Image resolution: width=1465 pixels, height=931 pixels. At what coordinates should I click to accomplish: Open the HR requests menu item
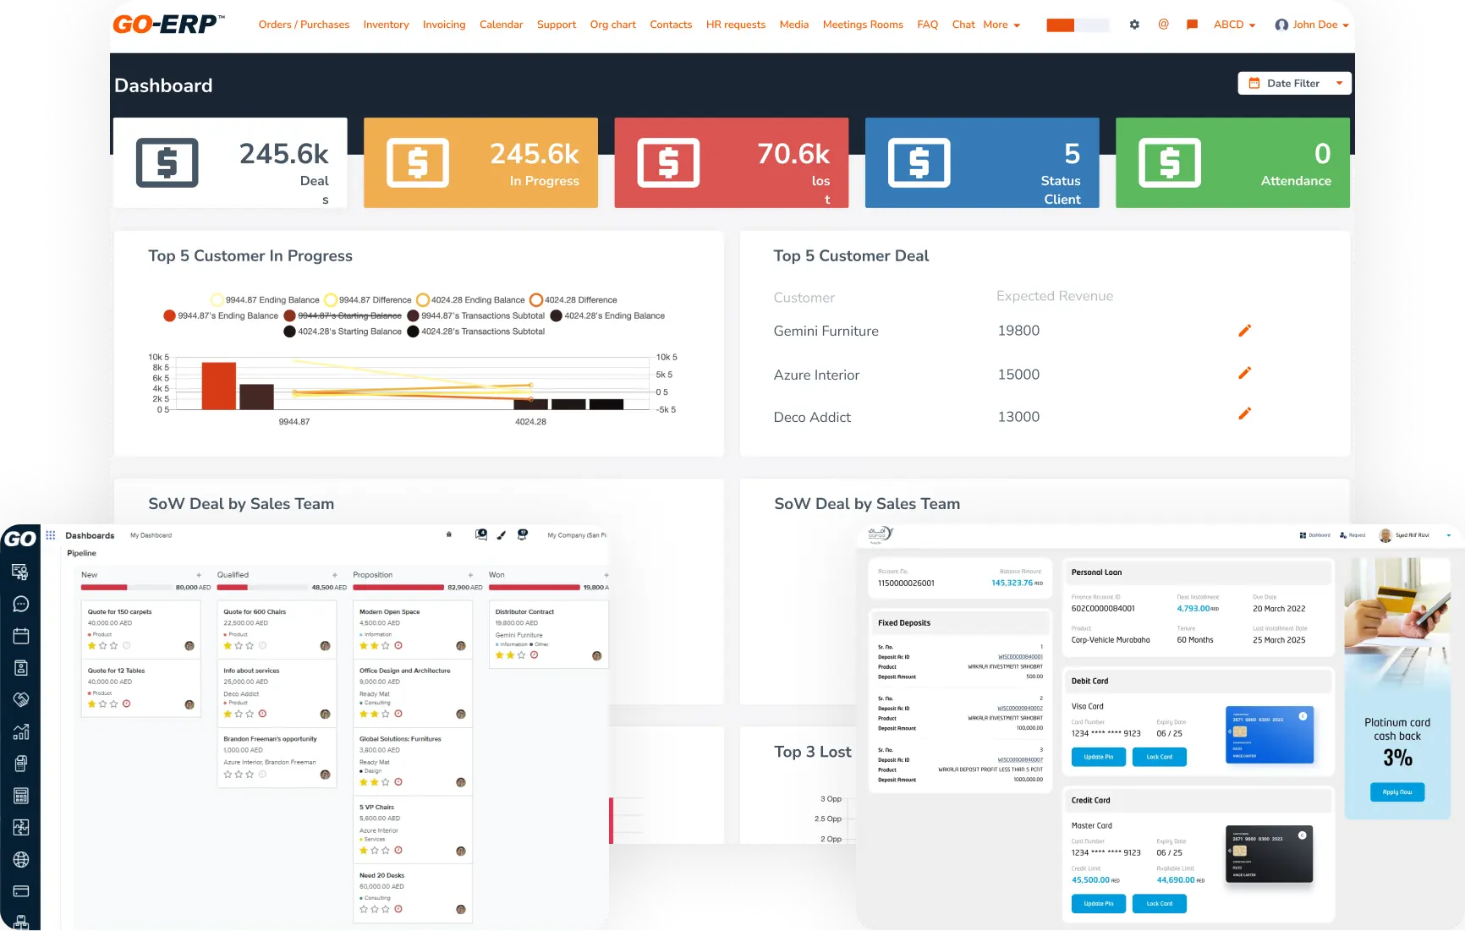point(735,25)
